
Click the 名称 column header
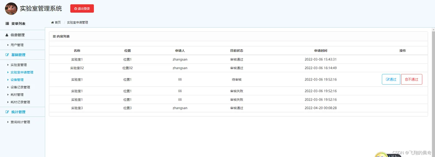(77, 51)
